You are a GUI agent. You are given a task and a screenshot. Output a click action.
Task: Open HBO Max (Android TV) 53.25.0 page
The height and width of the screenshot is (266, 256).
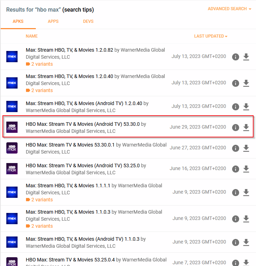[x=83, y=166]
